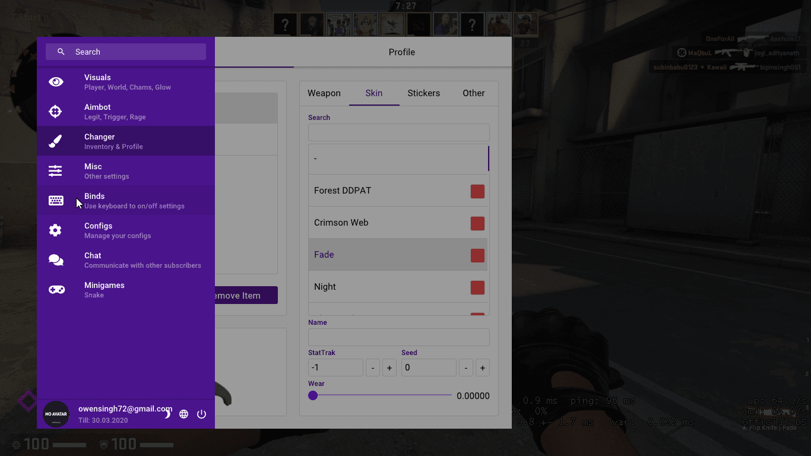Switch to the Other tab

coord(474,93)
